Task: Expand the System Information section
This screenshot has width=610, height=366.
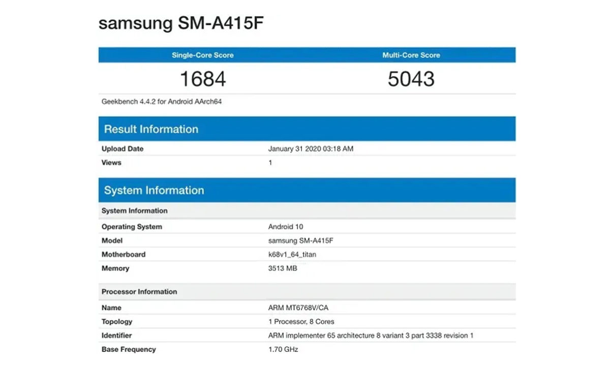Action: point(154,190)
